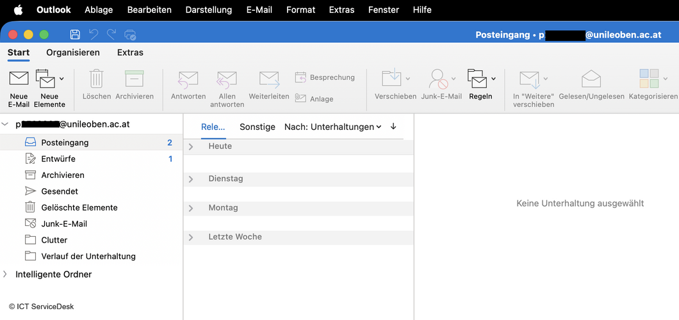Image resolution: width=679 pixels, height=320 pixels.
Task: Click the Junk-E-Mail person icon in ribbon
Action: tap(438, 79)
